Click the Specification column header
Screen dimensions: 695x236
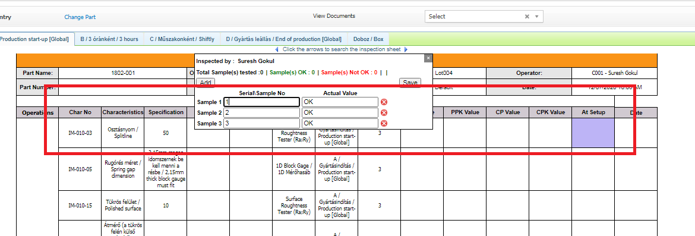166,112
